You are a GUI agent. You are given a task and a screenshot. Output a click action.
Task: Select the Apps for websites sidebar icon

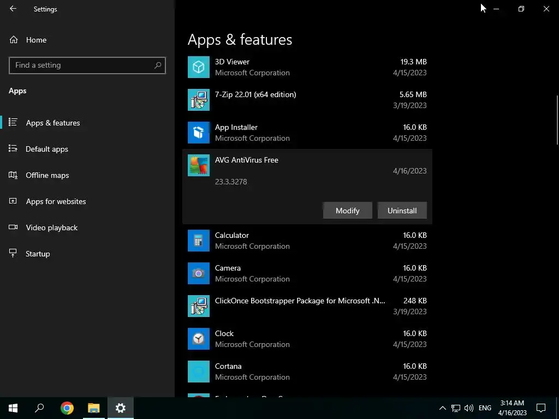(13, 201)
